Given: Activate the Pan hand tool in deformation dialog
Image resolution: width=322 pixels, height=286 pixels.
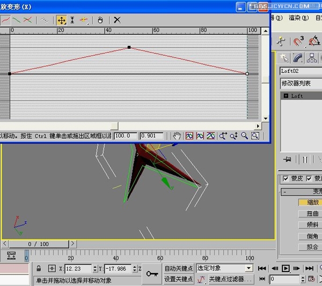Looking at the screenshot, I should [177, 136].
